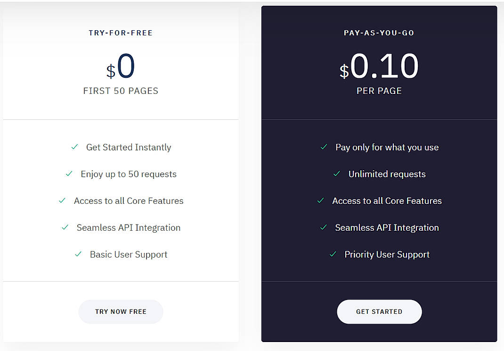504x351 pixels.
Task: Click the checkmark next to Pay only for what you use
Action: [324, 147]
